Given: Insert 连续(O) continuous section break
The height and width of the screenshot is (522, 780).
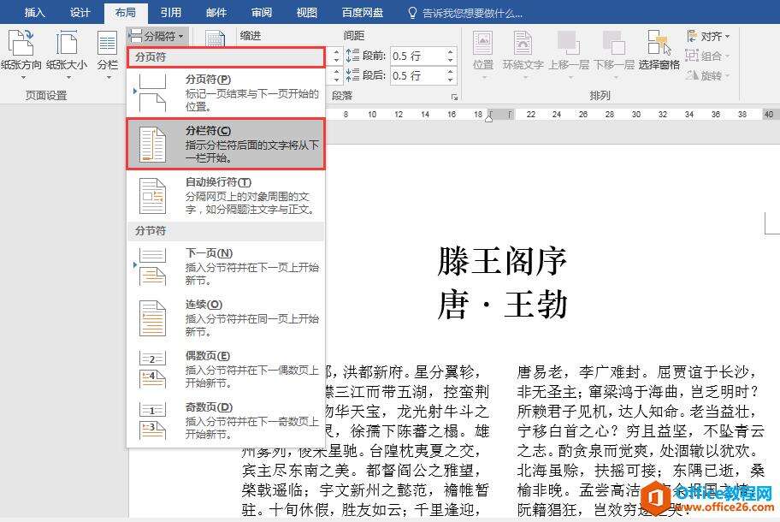Looking at the screenshot, I should coord(225,317).
